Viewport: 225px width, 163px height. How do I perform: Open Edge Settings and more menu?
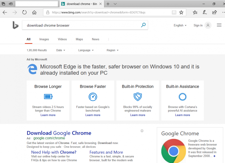point(223,12)
